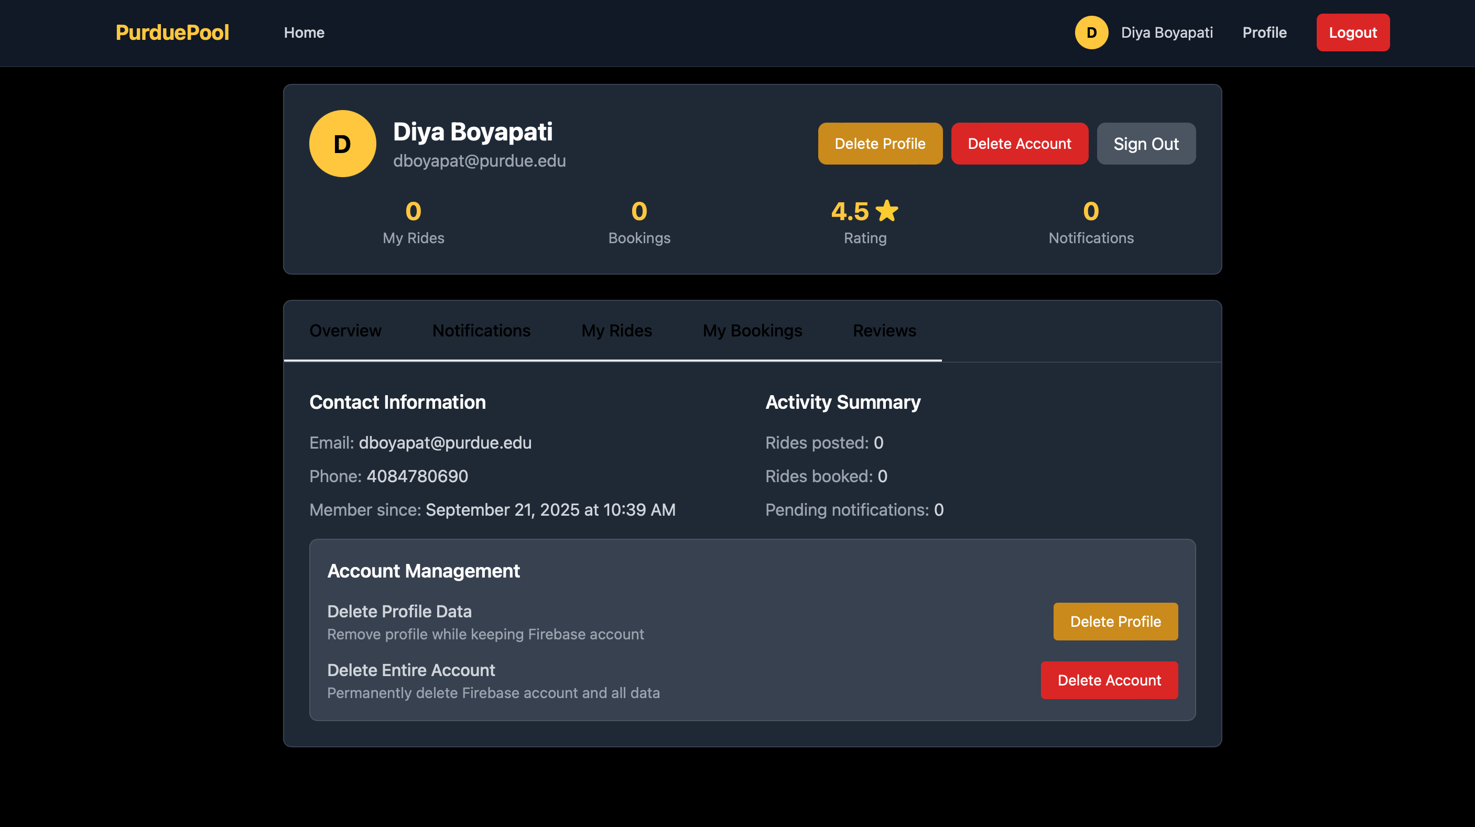Click the small D avatar in navbar
Image resolution: width=1475 pixels, height=827 pixels.
pos(1091,32)
